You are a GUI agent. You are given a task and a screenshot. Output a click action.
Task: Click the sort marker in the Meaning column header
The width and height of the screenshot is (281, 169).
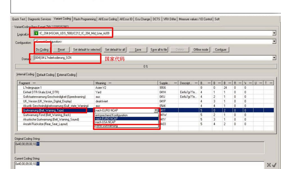[109, 83]
